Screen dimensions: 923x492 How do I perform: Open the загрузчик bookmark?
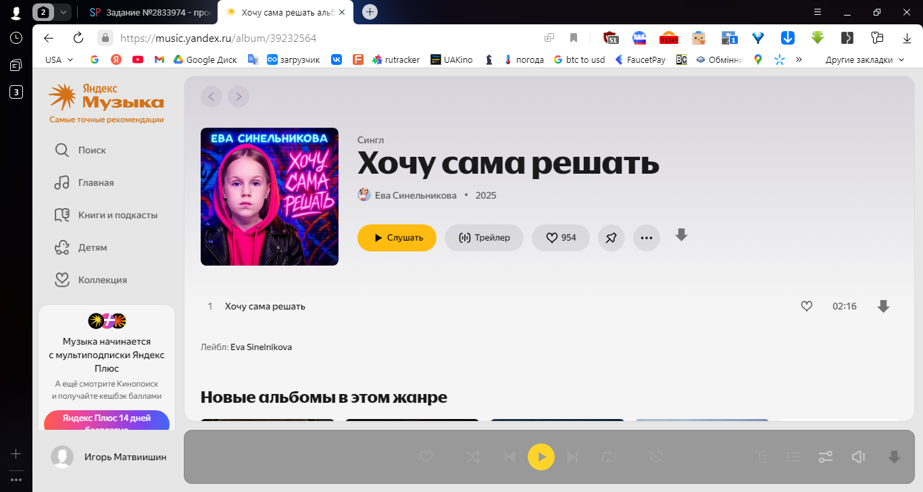click(x=293, y=59)
